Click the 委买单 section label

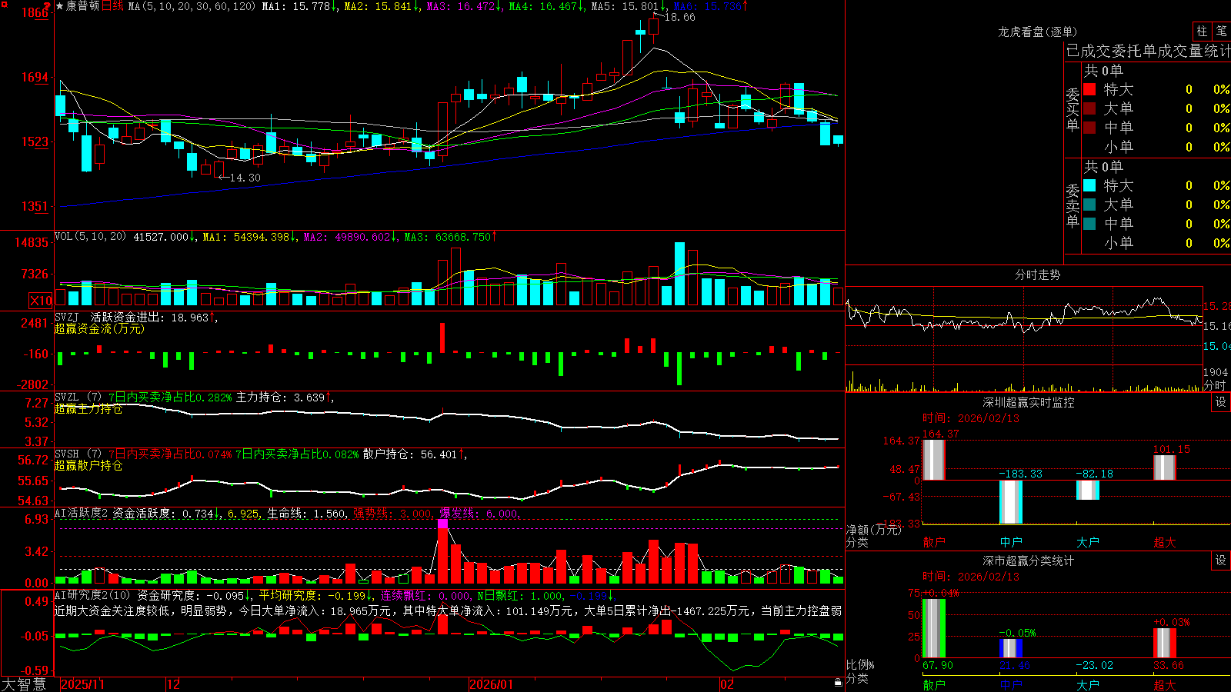coord(1073,109)
